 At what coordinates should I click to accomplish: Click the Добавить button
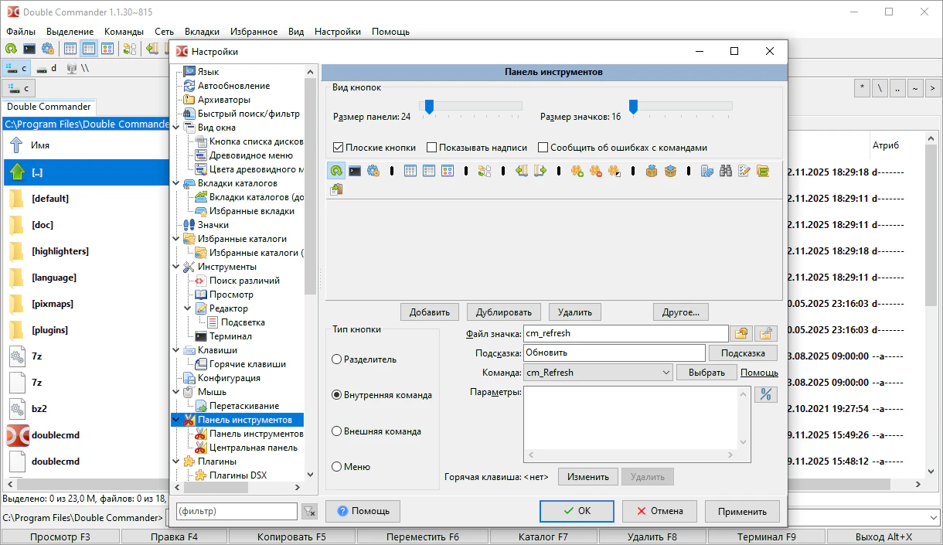click(429, 312)
